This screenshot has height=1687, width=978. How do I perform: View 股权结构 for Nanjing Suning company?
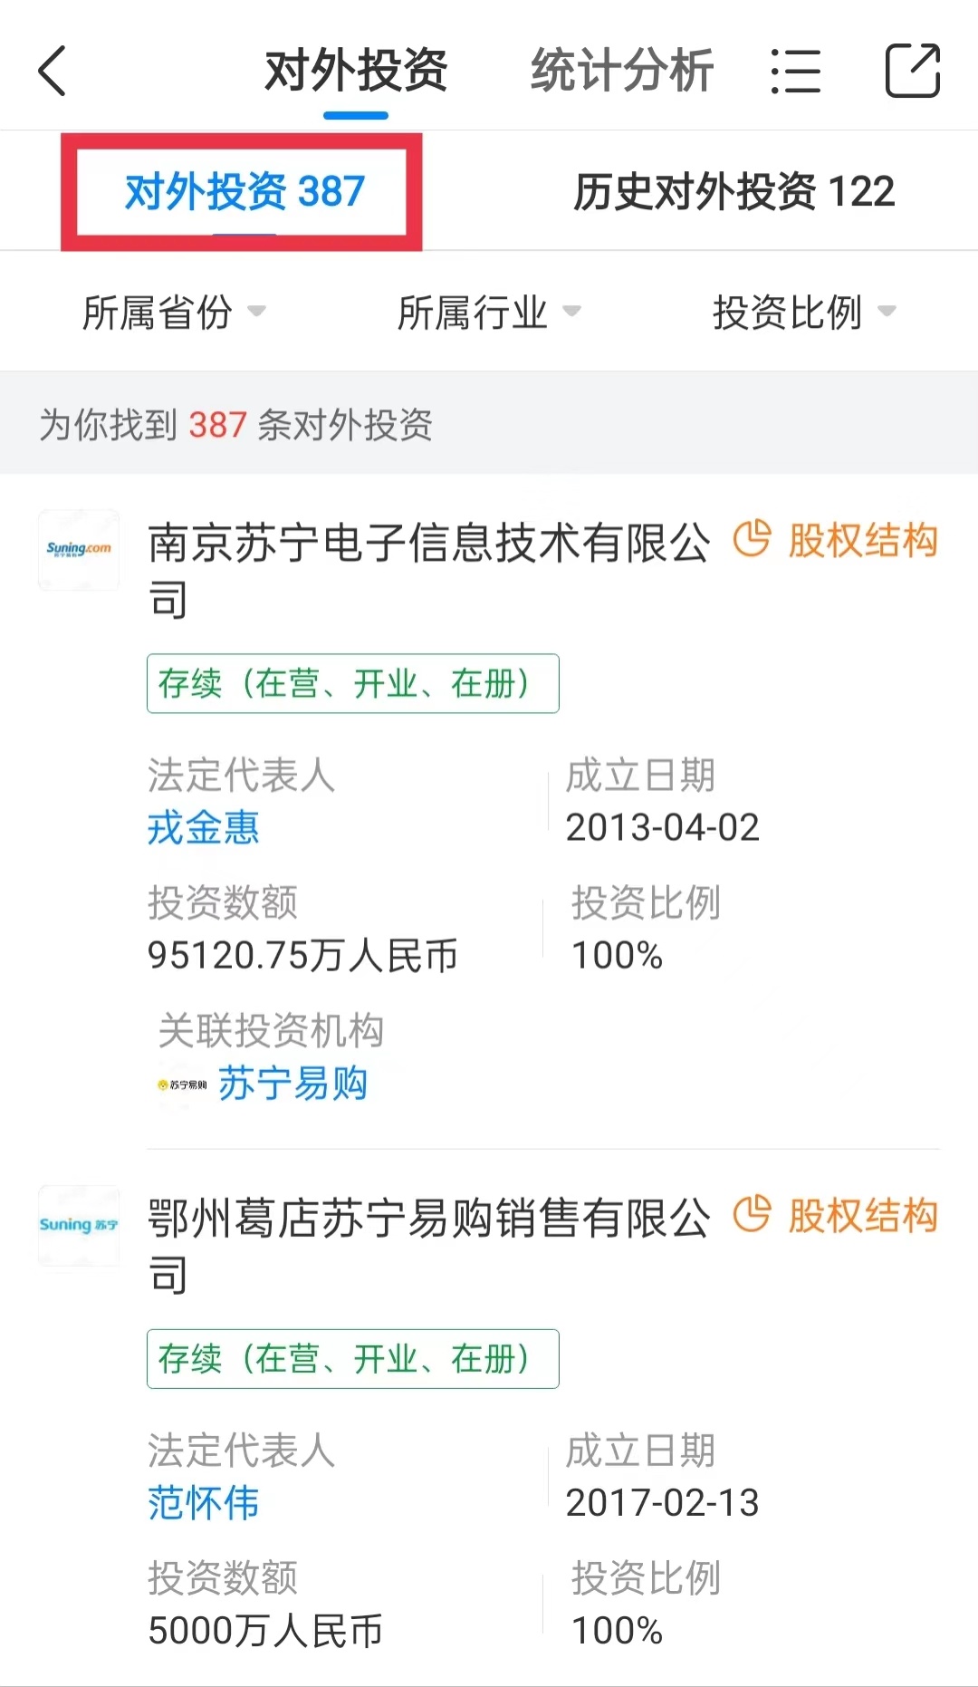point(862,541)
